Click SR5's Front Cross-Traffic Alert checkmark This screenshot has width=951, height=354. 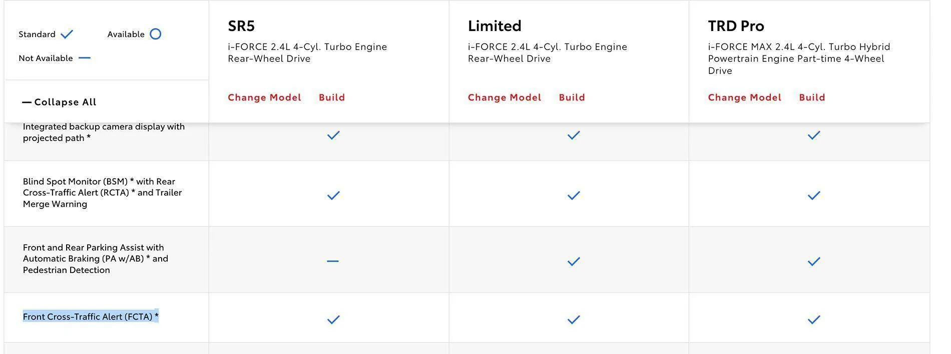[x=332, y=318]
